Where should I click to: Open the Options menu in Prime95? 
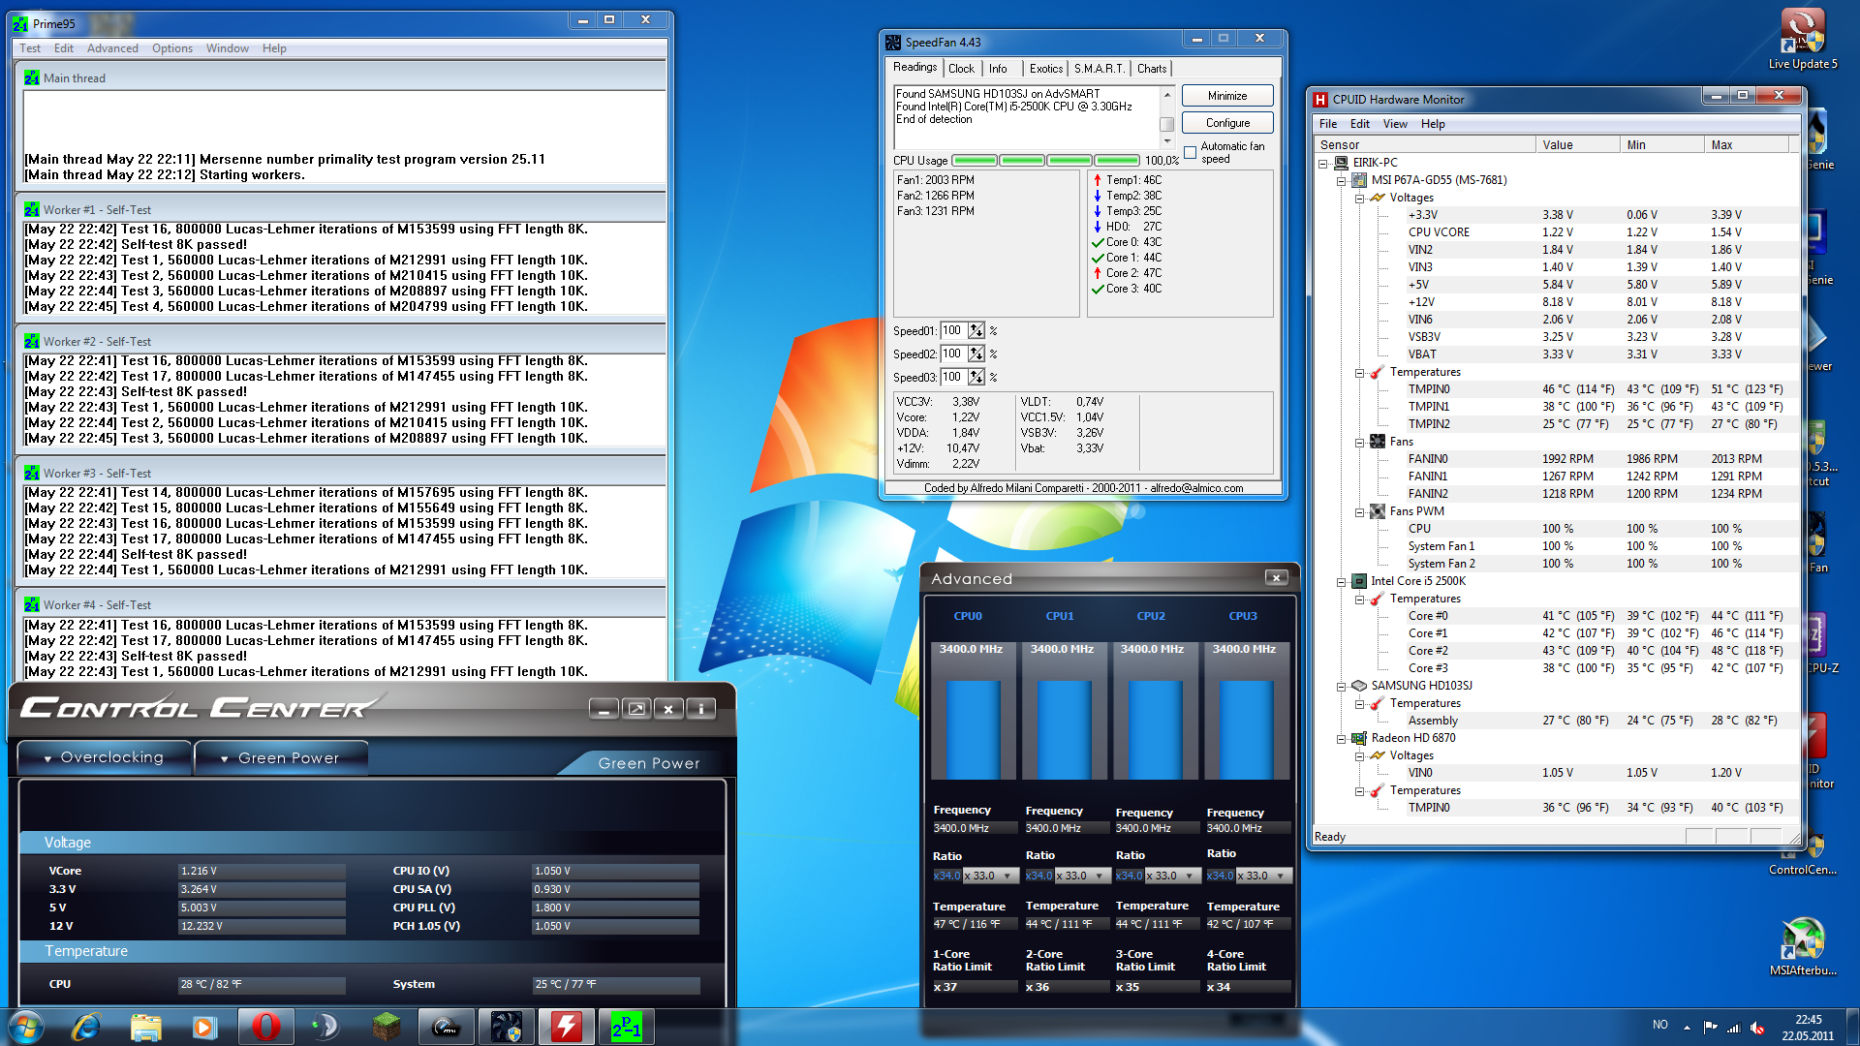(171, 48)
